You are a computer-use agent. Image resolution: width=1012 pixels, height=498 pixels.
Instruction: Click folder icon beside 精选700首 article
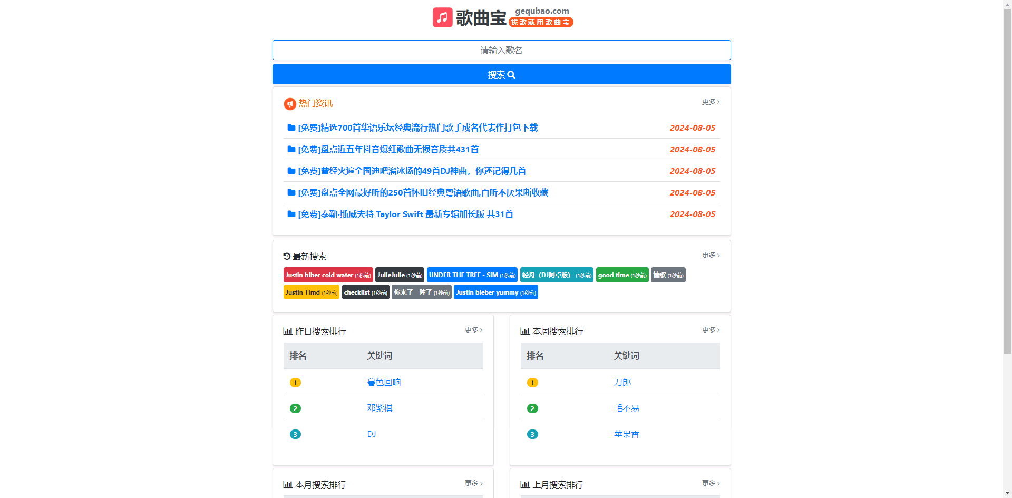coord(291,128)
